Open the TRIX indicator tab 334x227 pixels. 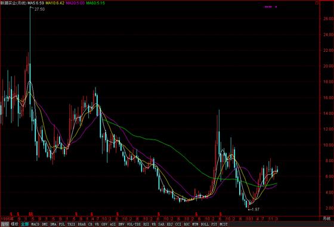coord(71,224)
